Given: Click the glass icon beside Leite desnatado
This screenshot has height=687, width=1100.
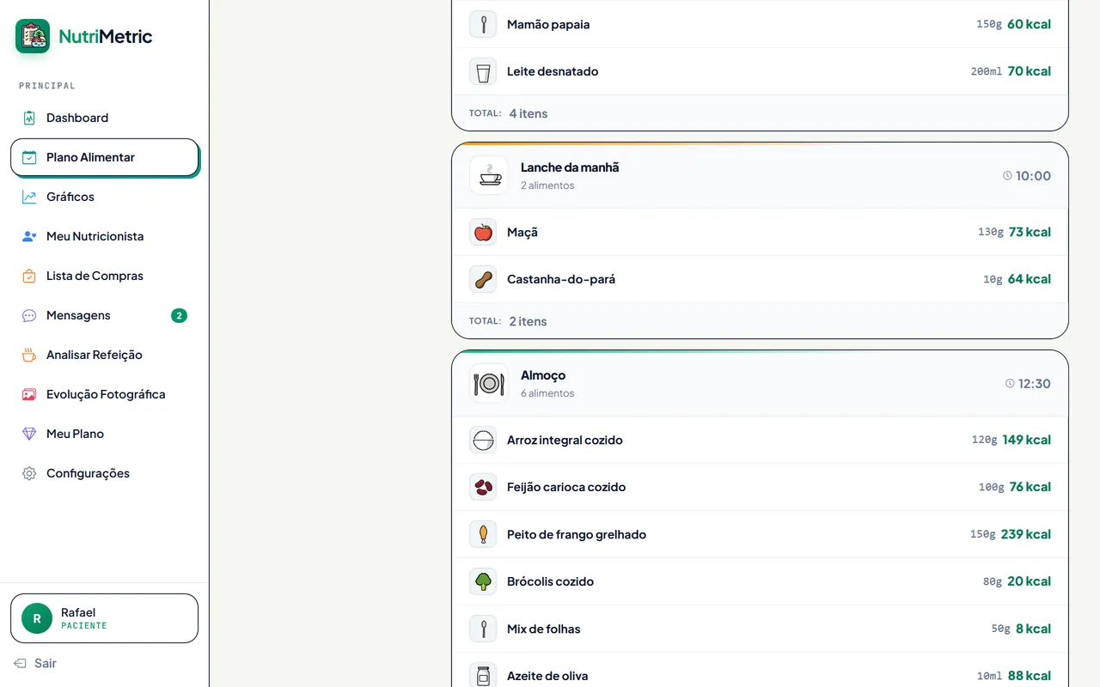Looking at the screenshot, I should pyautogui.click(x=483, y=71).
